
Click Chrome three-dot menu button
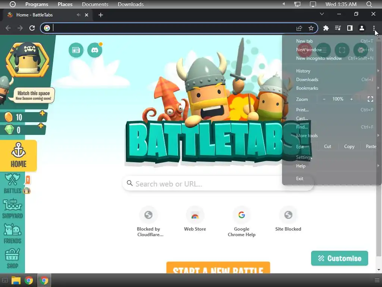374,28
